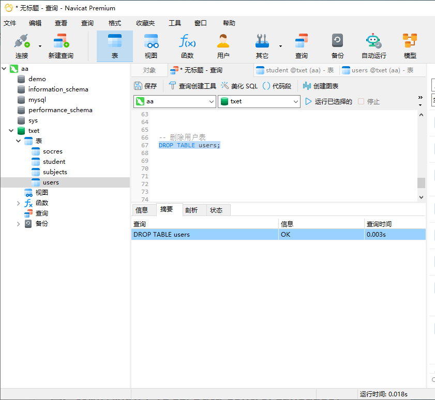Select the subjects table

[55, 172]
